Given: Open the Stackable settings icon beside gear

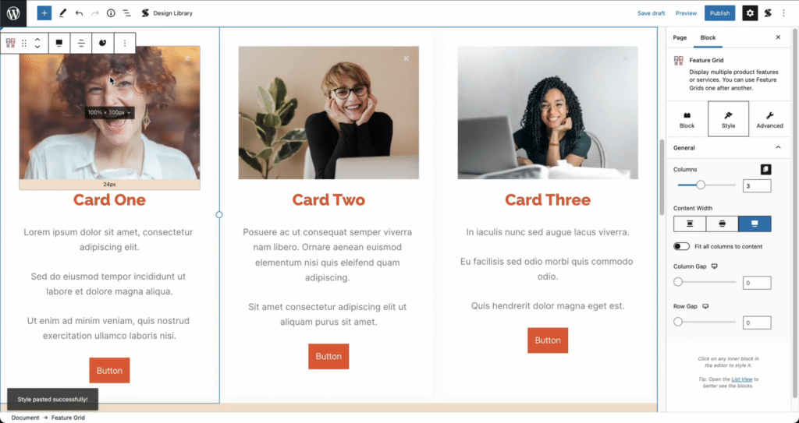Looking at the screenshot, I should pyautogui.click(x=768, y=13).
